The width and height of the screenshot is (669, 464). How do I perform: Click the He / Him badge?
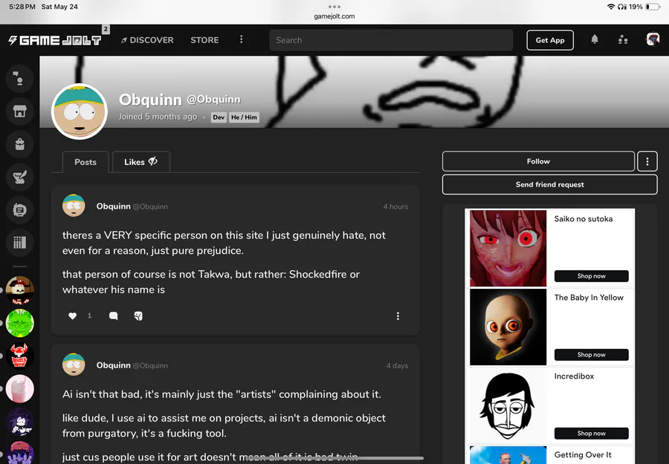point(244,117)
